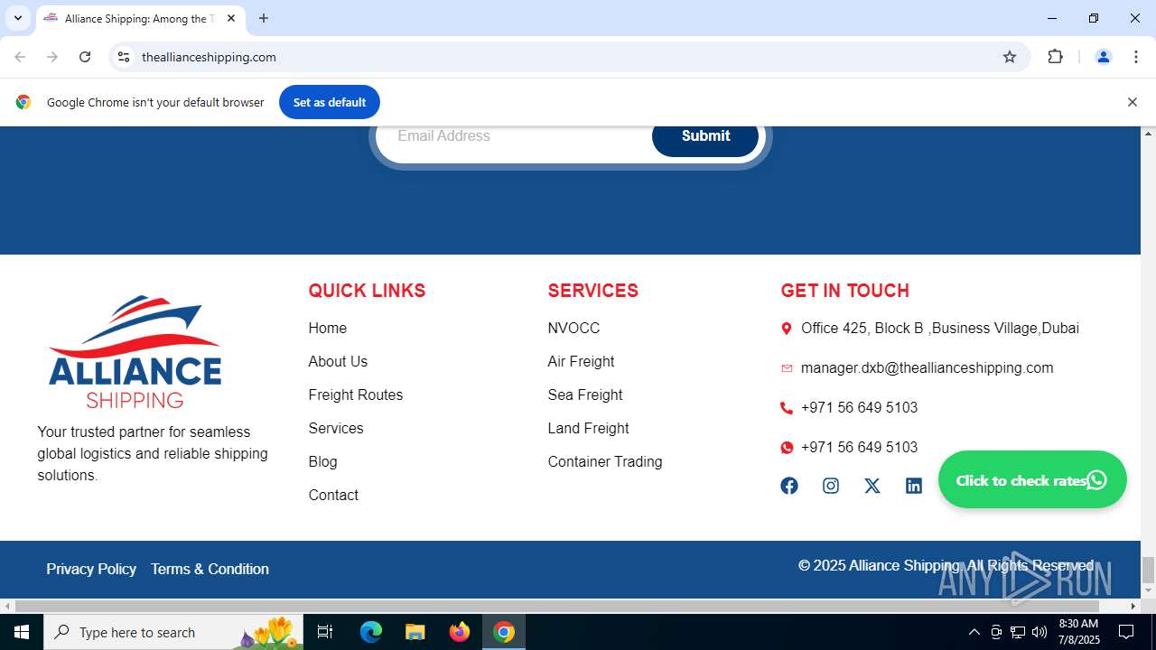Open Task View in the taskbar
This screenshot has width=1156, height=650.
tap(325, 632)
